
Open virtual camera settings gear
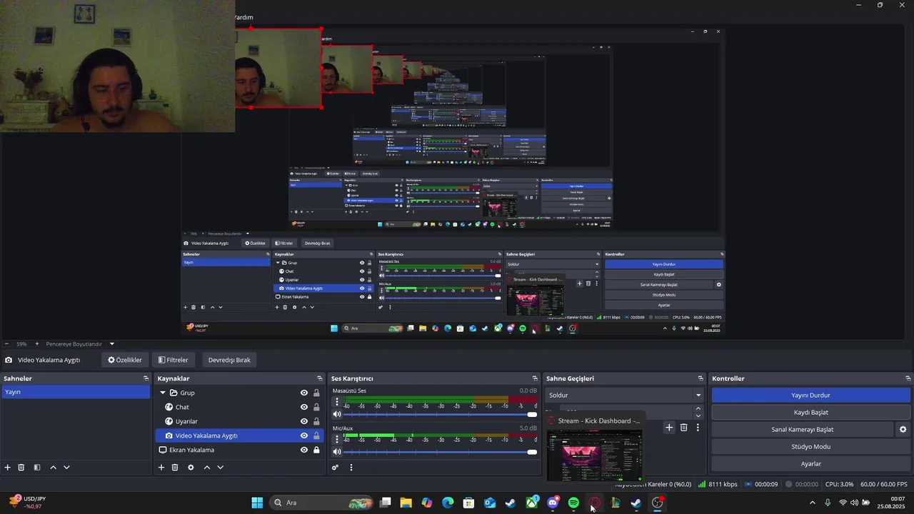tap(903, 430)
